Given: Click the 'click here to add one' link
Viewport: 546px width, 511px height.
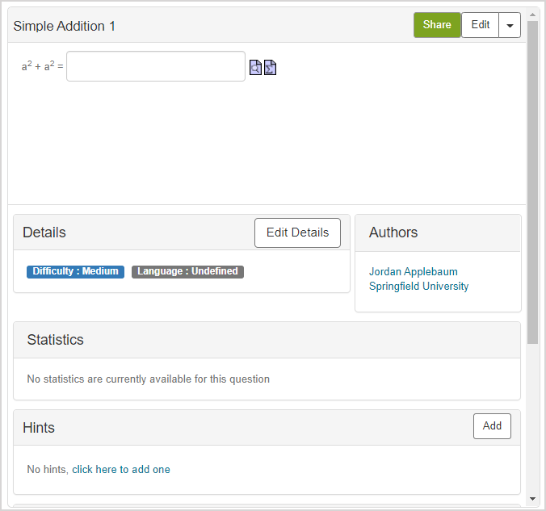Looking at the screenshot, I should [x=121, y=469].
